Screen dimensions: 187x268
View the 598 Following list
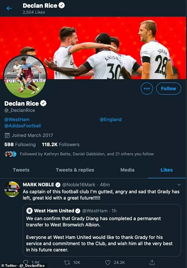click(20, 145)
